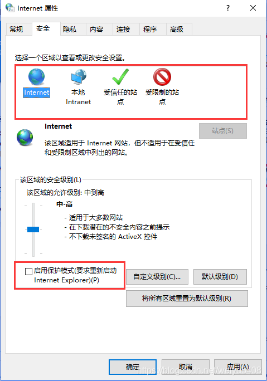Click the help question mark in title bar
This screenshot has height=381, width=267.
(x=228, y=8)
